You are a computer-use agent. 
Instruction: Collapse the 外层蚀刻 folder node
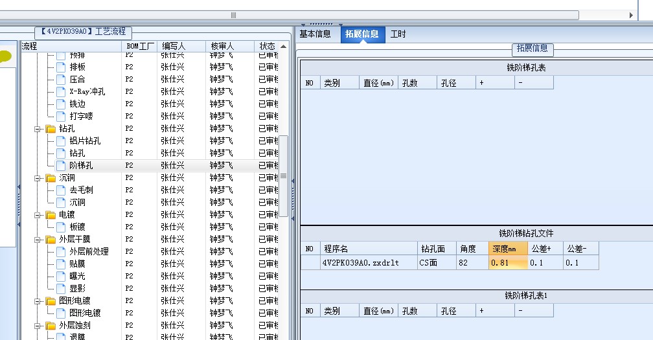pyautogui.click(x=38, y=326)
